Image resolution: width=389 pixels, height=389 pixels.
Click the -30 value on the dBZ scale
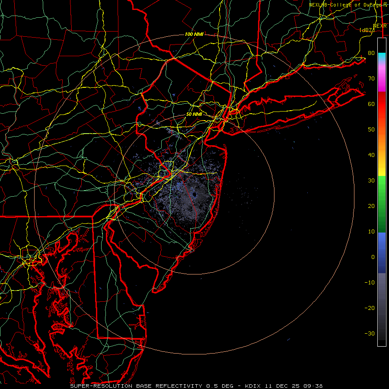tap(370, 333)
